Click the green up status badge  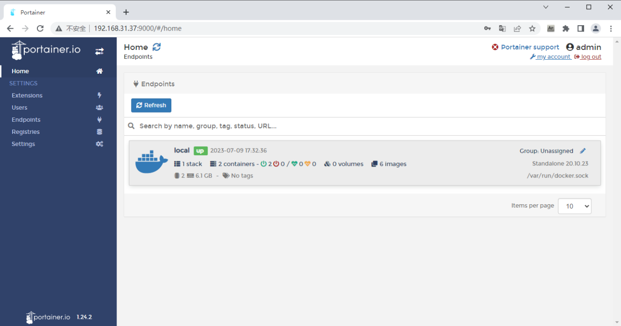(x=200, y=151)
